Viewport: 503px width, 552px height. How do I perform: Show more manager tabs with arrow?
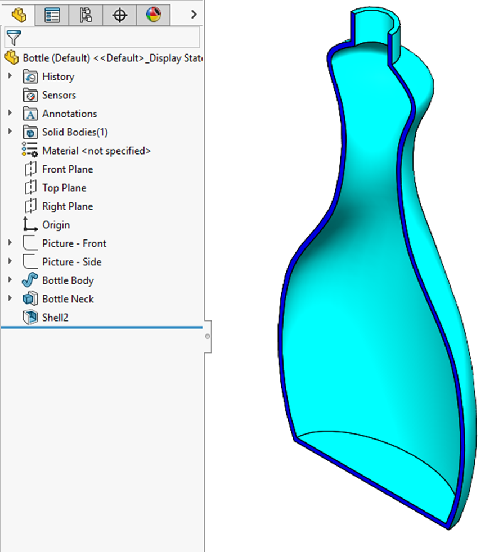[194, 15]
